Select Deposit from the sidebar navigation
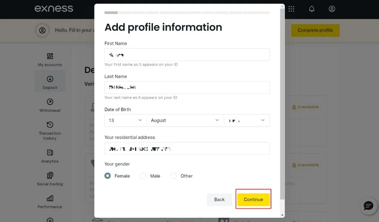 pos(50,81)
